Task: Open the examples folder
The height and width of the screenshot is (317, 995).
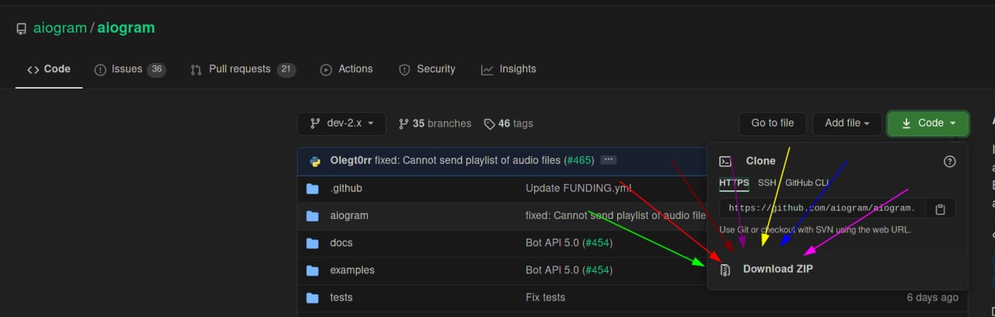Action: tap(352, 270)
